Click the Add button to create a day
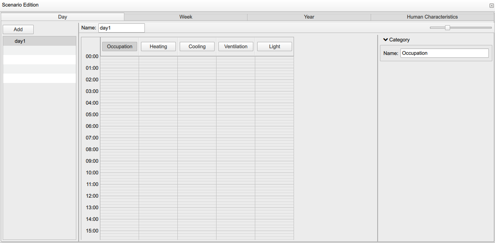The height and width of the screenshot is (243, 495). (x=18, y=29)
